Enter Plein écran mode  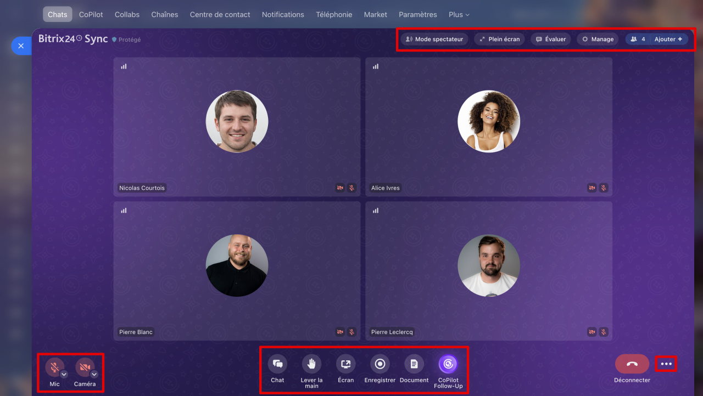click(499, 39)
